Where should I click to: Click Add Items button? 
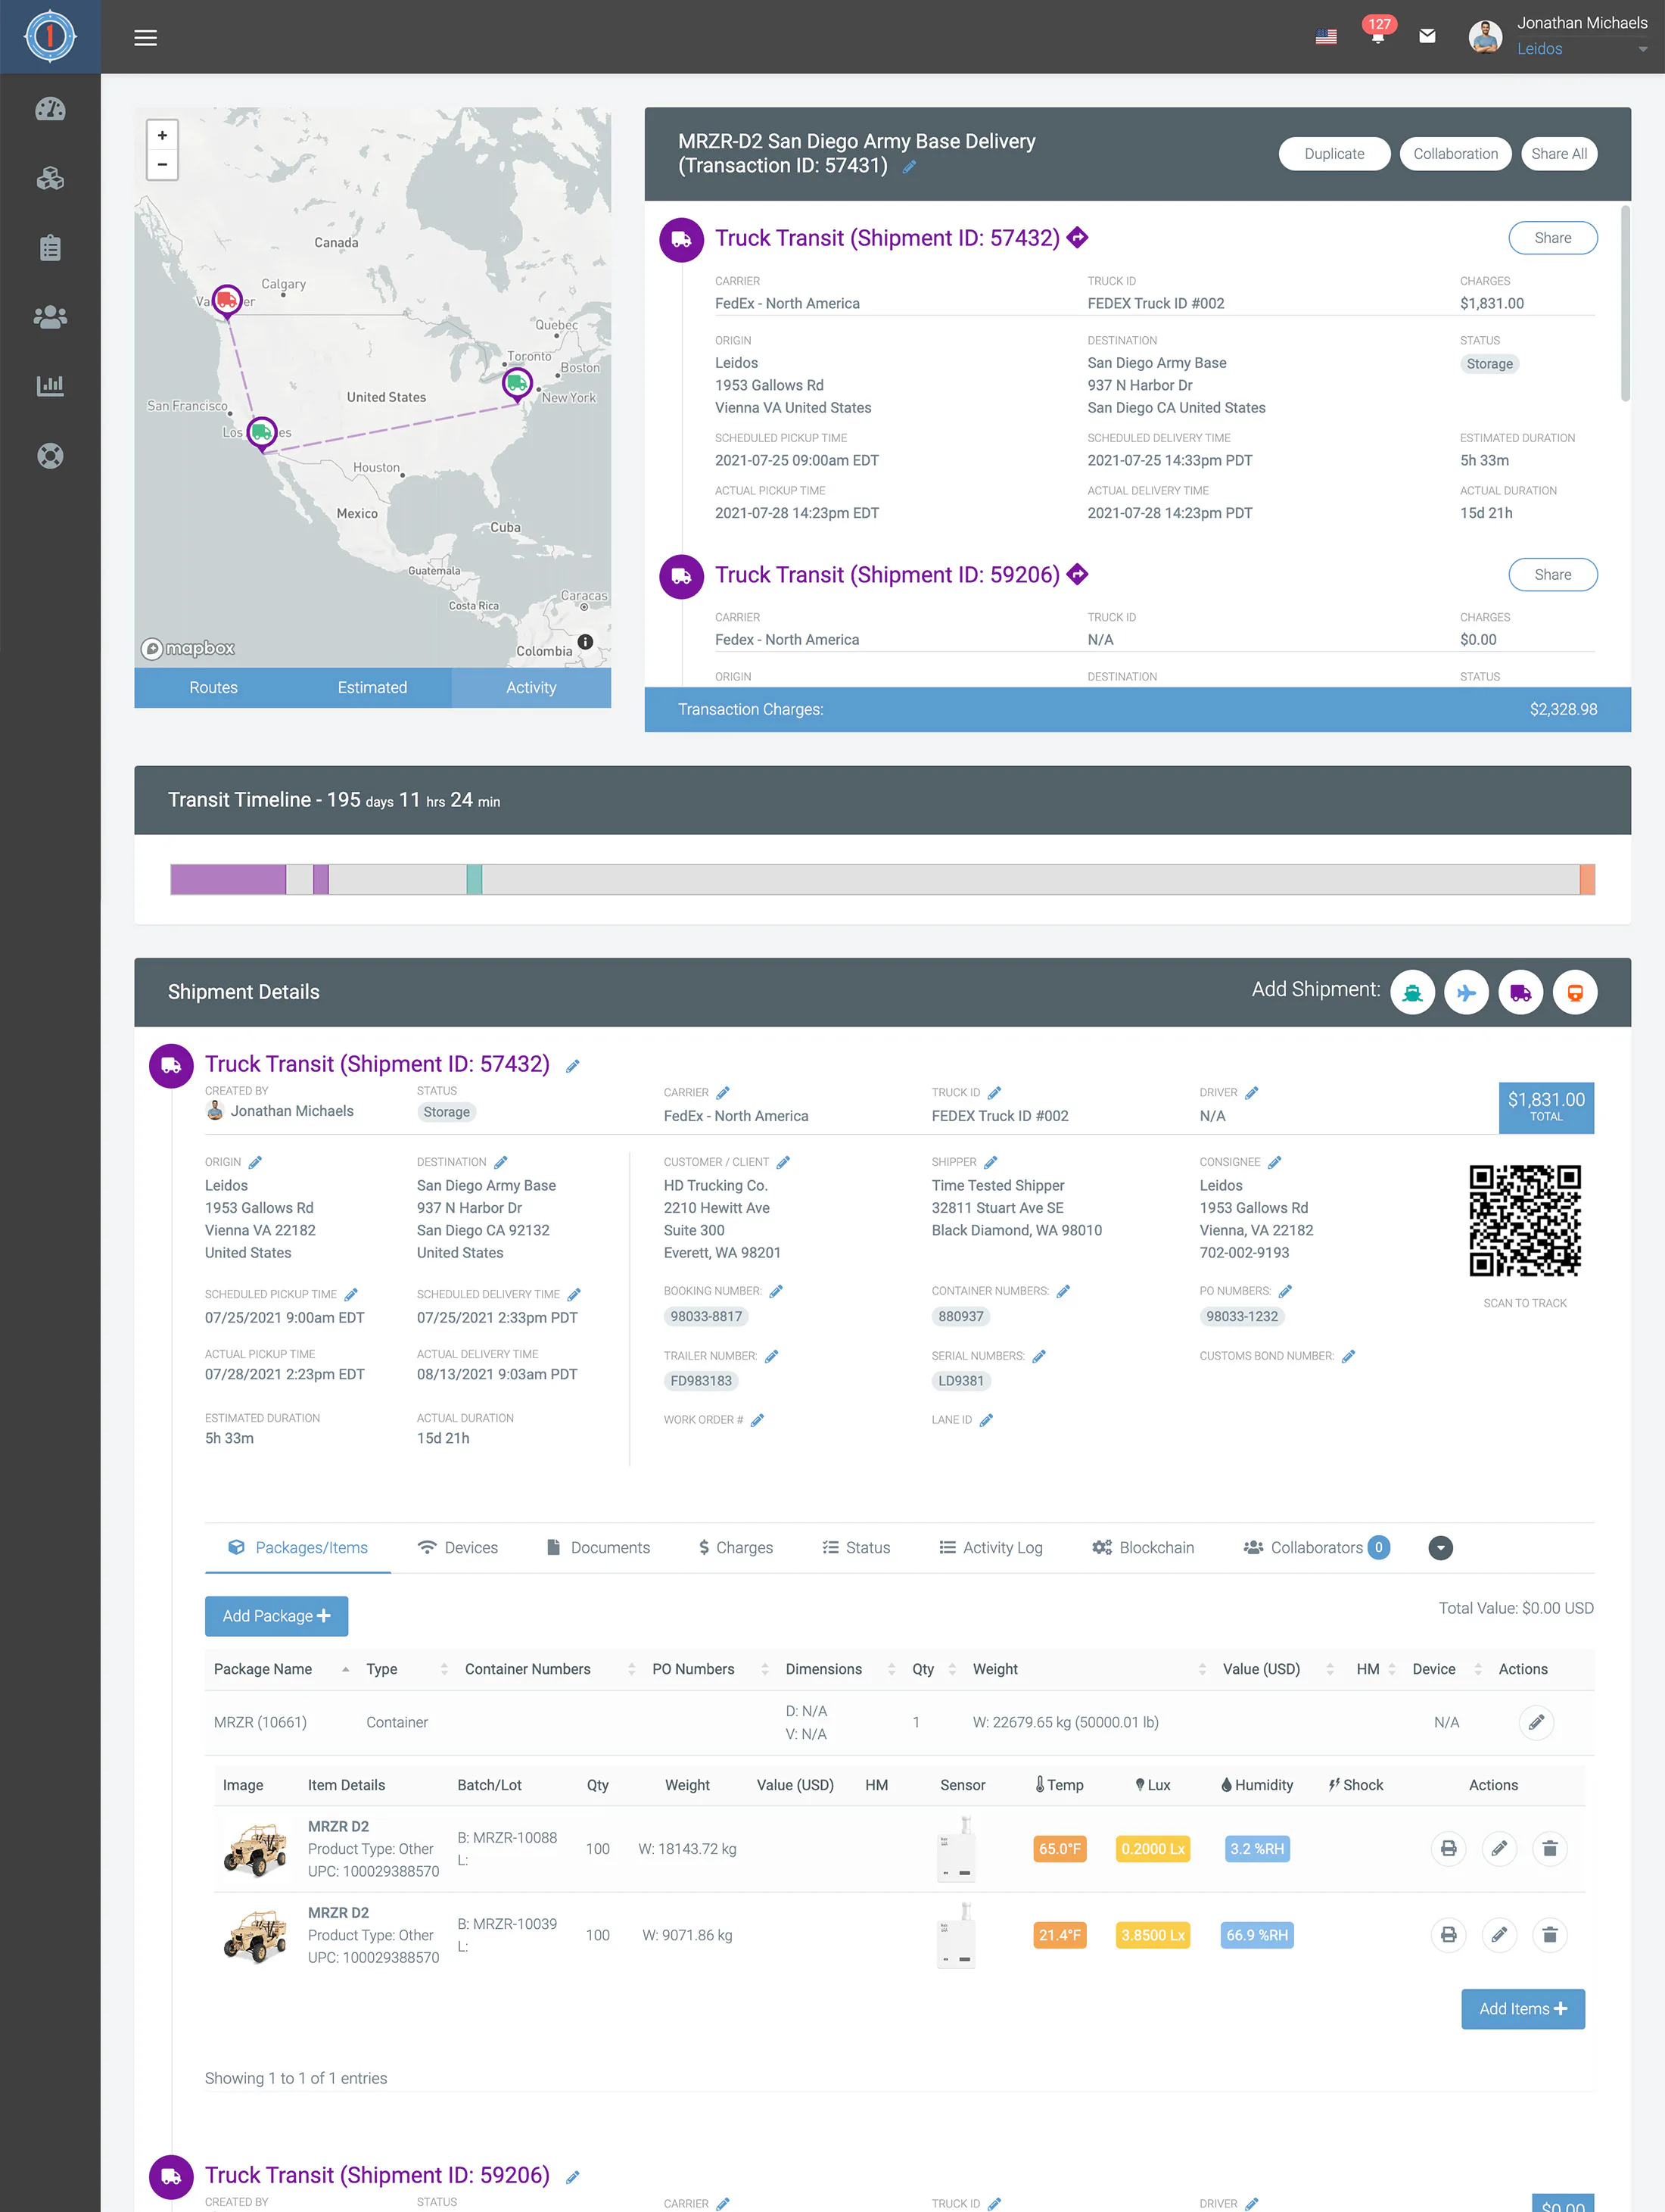[x=1523, y=2009]
